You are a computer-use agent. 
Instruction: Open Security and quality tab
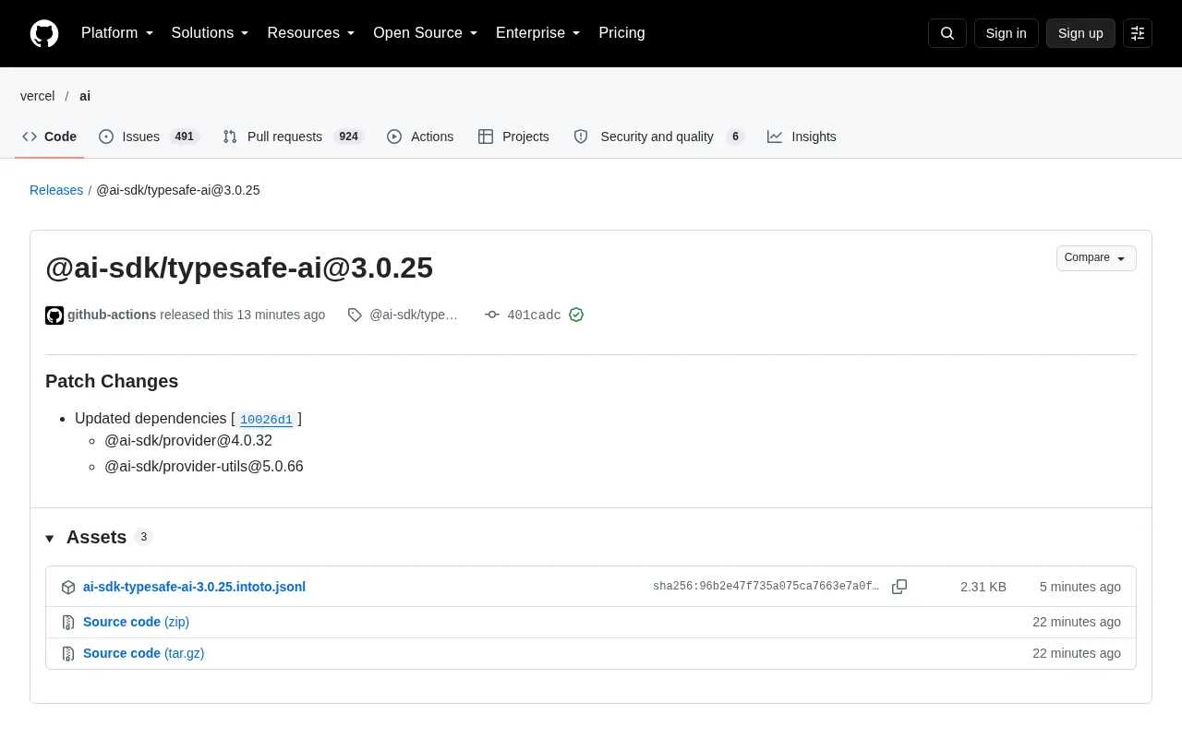(x=658, y=137)
